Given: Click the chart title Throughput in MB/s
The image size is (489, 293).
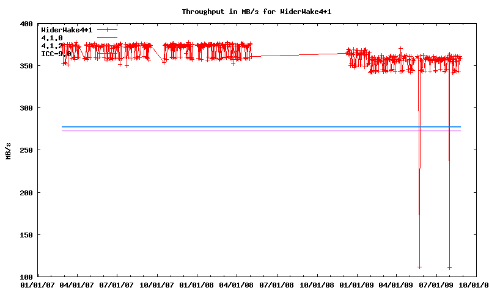Looking at the screenshot, I should 260,11.
